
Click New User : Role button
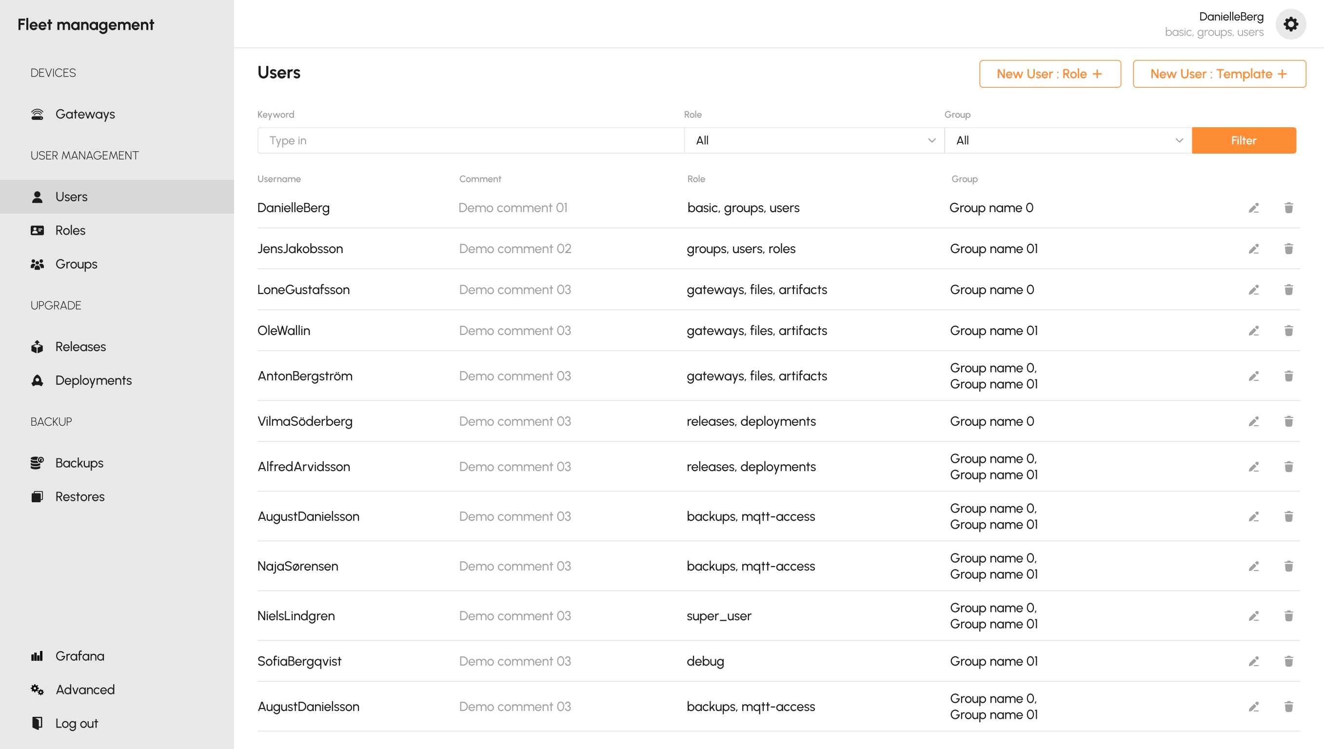[x=1049, y=74]
